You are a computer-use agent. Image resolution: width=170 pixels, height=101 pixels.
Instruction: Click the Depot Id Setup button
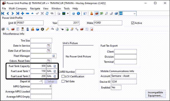(x=51, y=81)
